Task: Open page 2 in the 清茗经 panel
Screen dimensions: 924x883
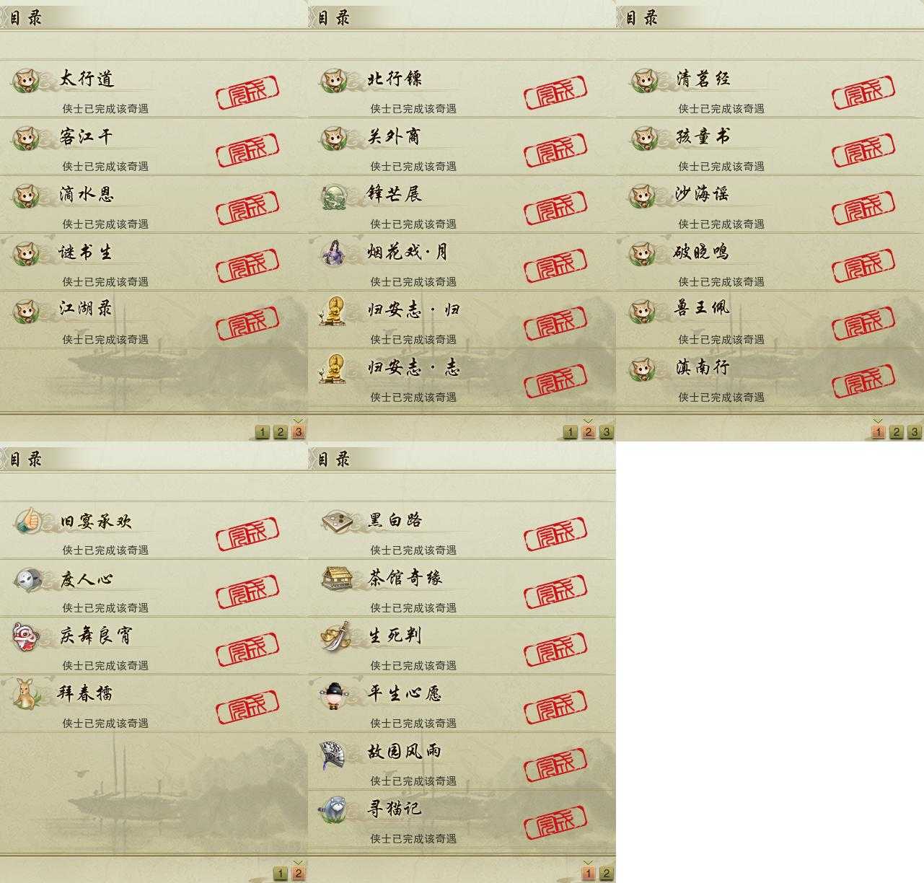Action: coord(896,432)
